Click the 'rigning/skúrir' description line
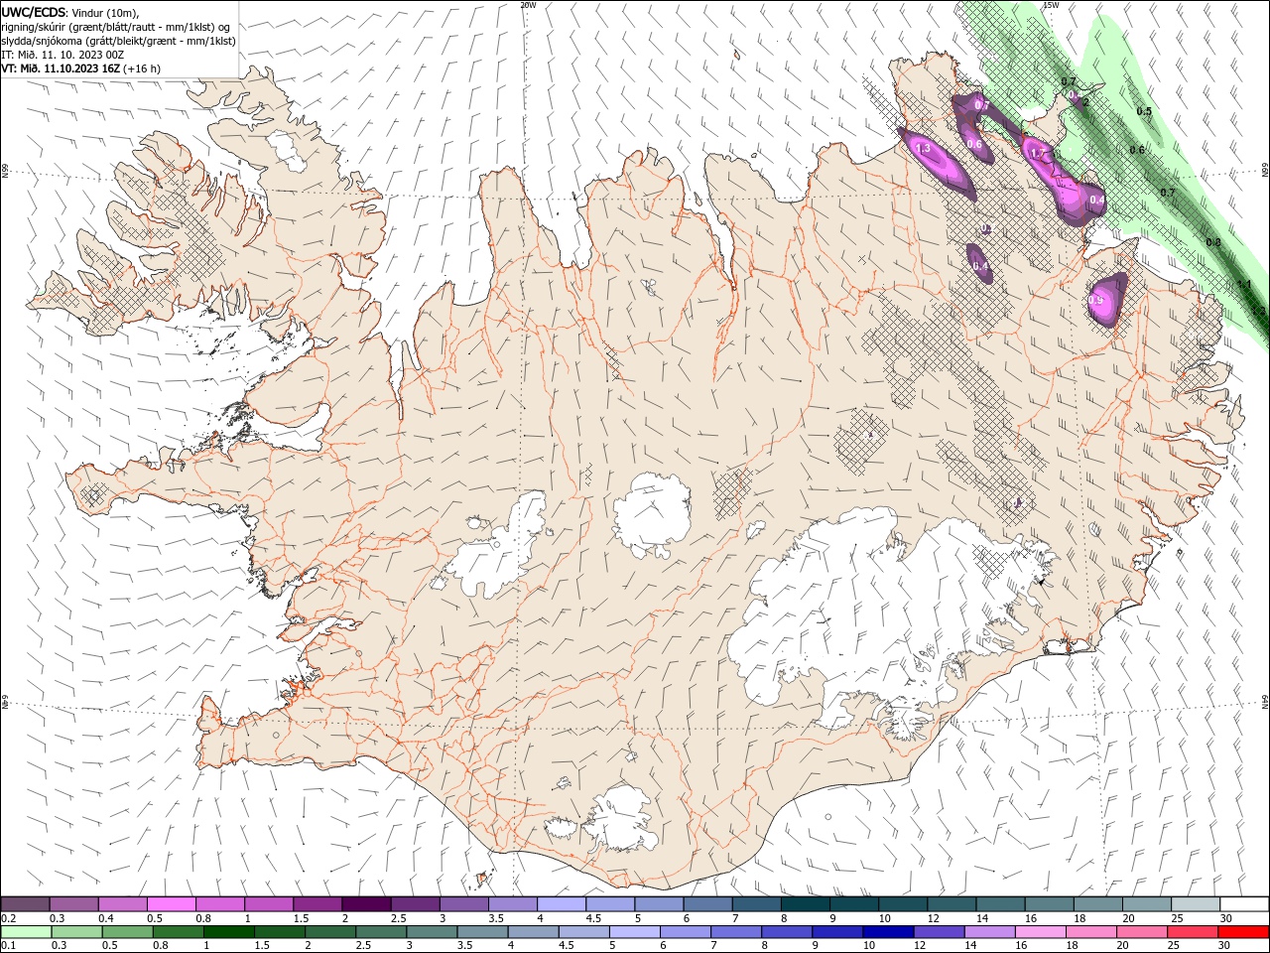 [x=115, y=27]
